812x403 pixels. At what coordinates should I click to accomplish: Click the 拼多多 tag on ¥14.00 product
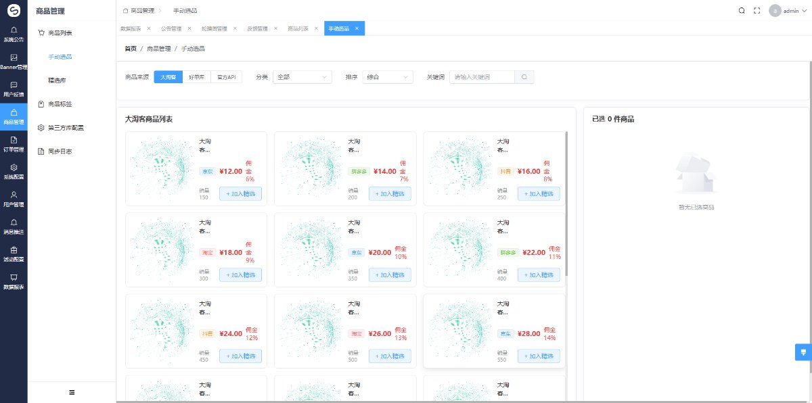[x=359, y=171]
